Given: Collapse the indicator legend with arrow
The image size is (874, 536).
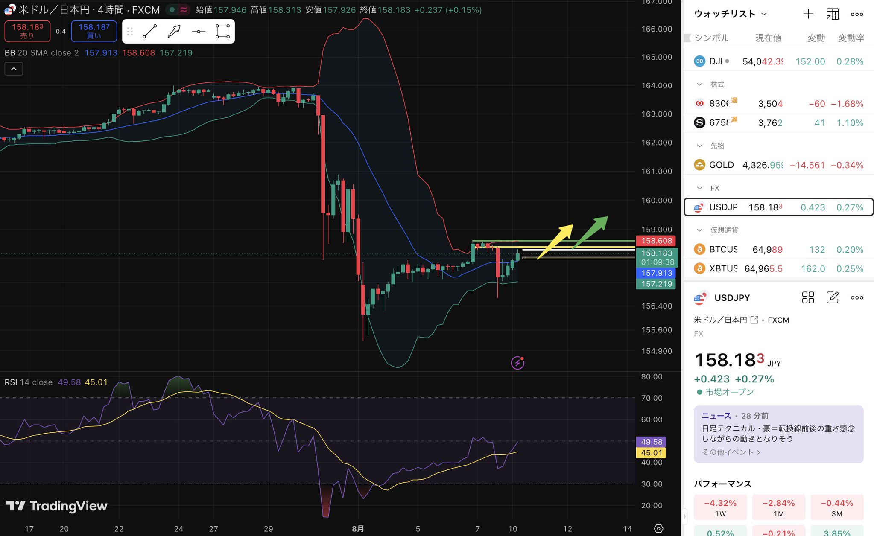Looking at the screenshot, I should (14, 69).
